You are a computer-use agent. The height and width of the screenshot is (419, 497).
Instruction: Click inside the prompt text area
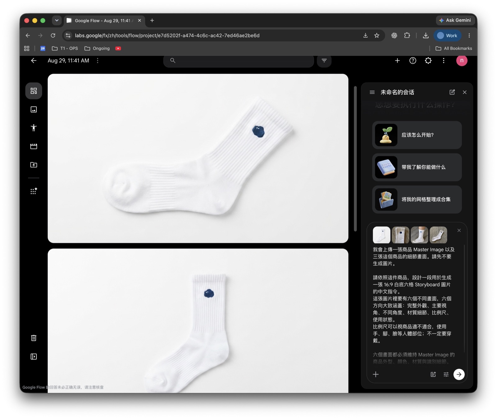(414, 305)
